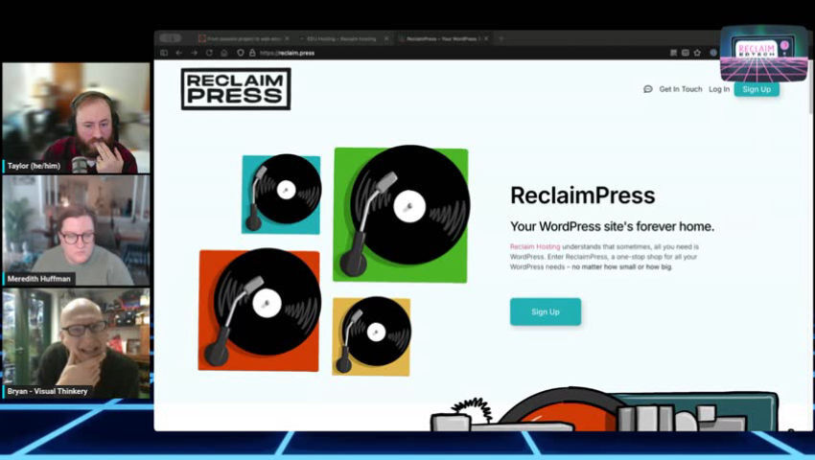Open the pink Reclaim Hosting link

(x=535, y=247)
